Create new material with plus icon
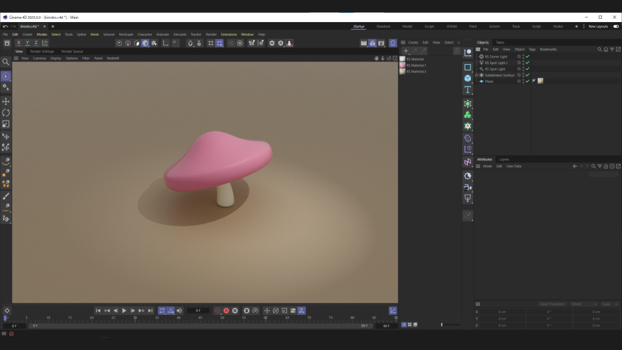Viewport: 622px width, 350px height. 406,51
